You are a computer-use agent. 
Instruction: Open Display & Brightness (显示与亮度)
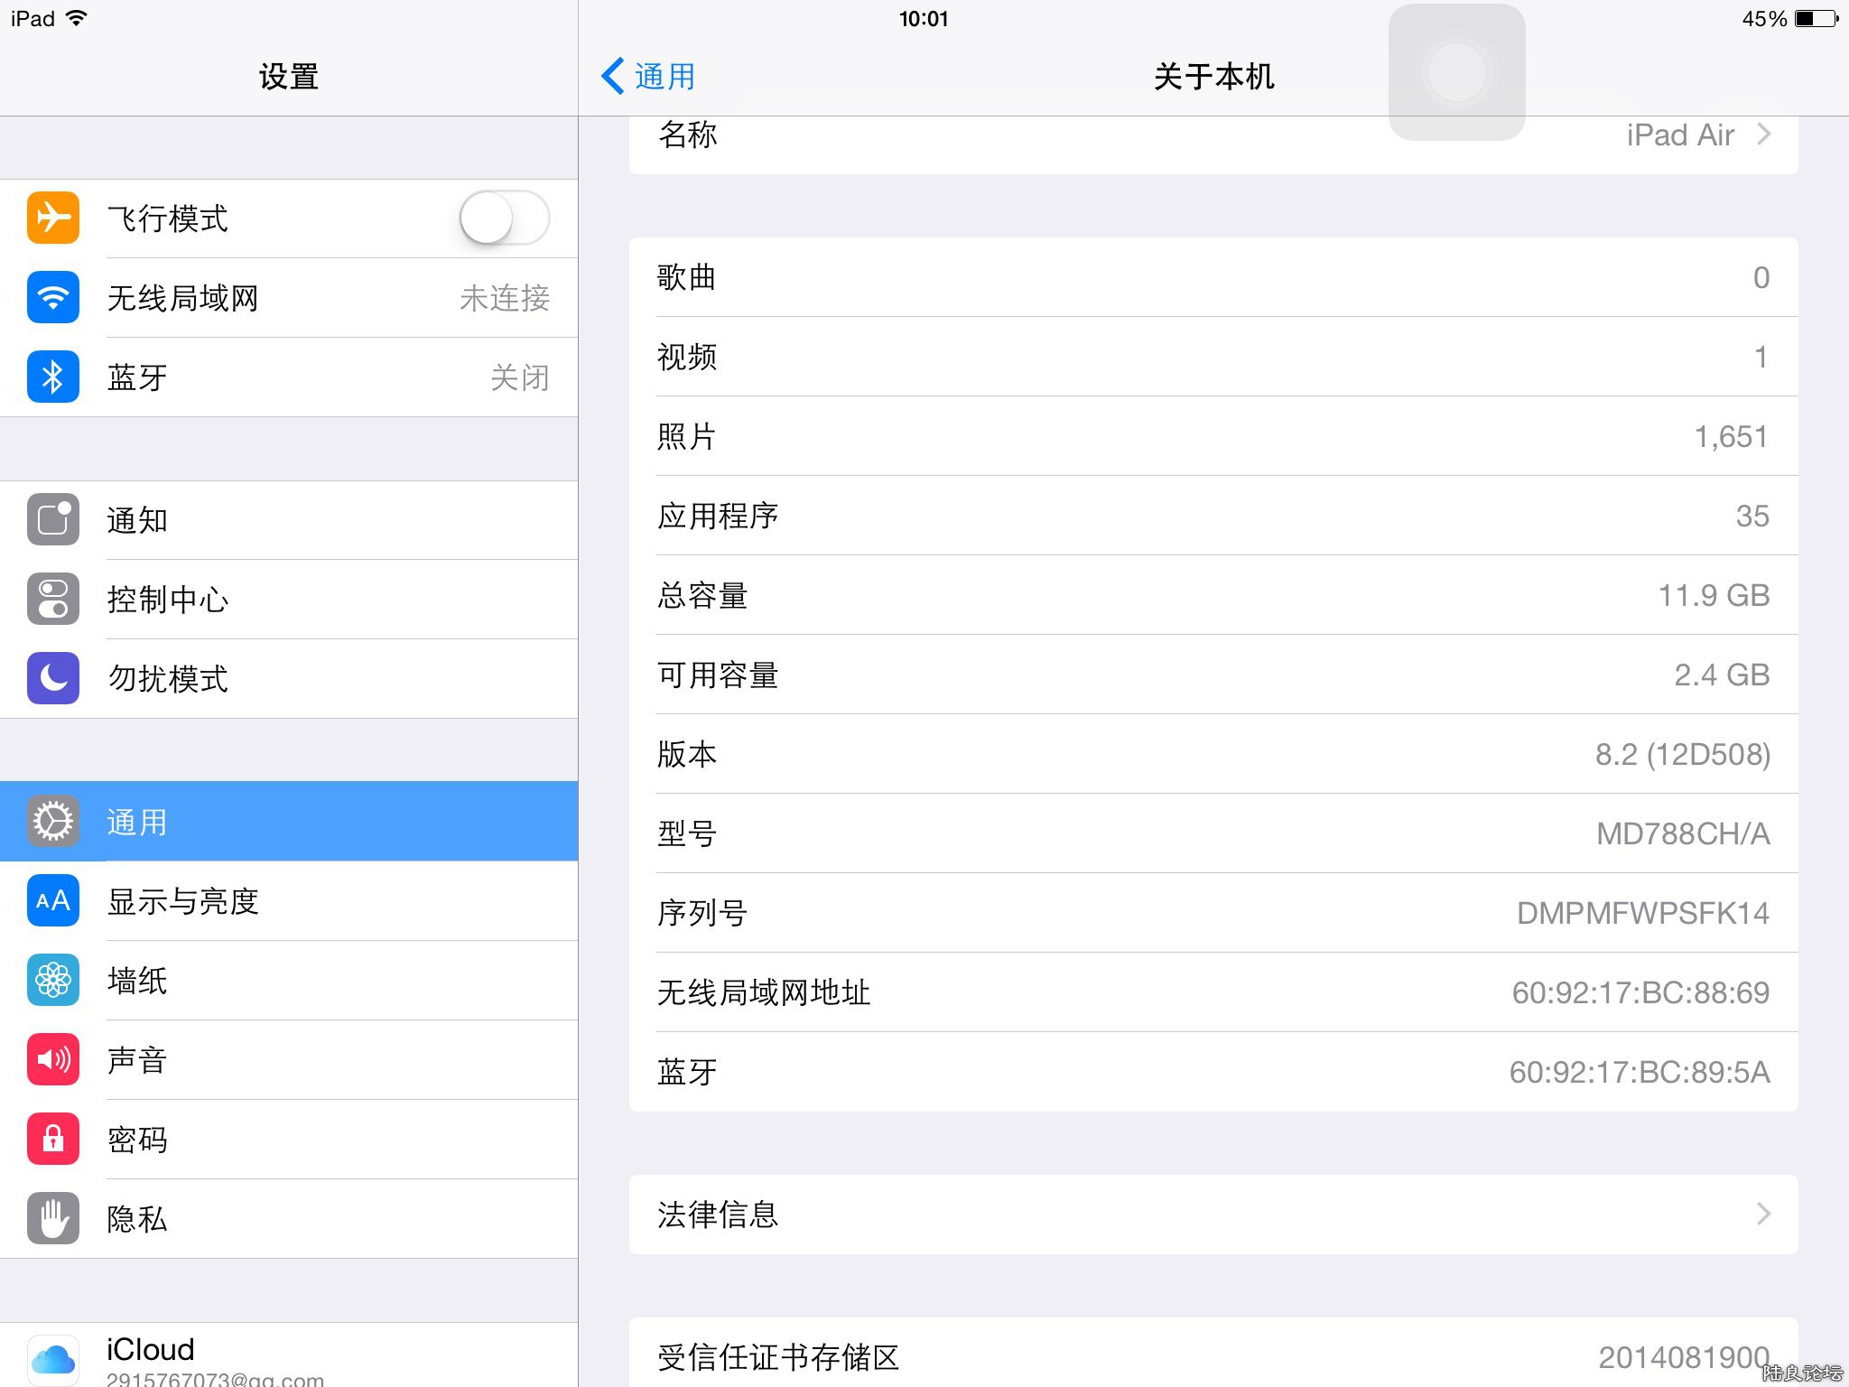183,901
